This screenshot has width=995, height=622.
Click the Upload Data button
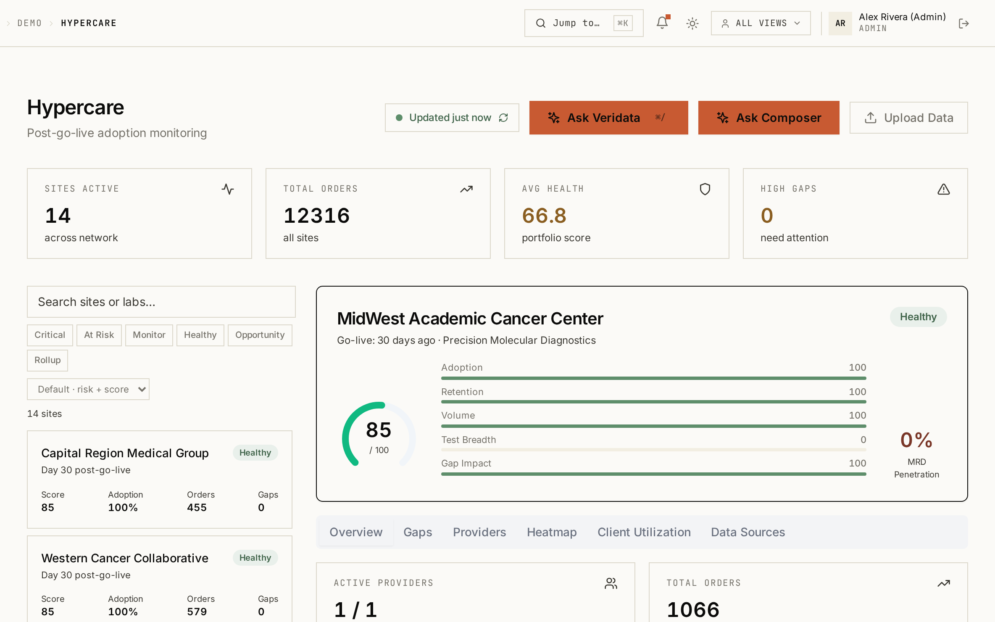[x=909, y=118]
